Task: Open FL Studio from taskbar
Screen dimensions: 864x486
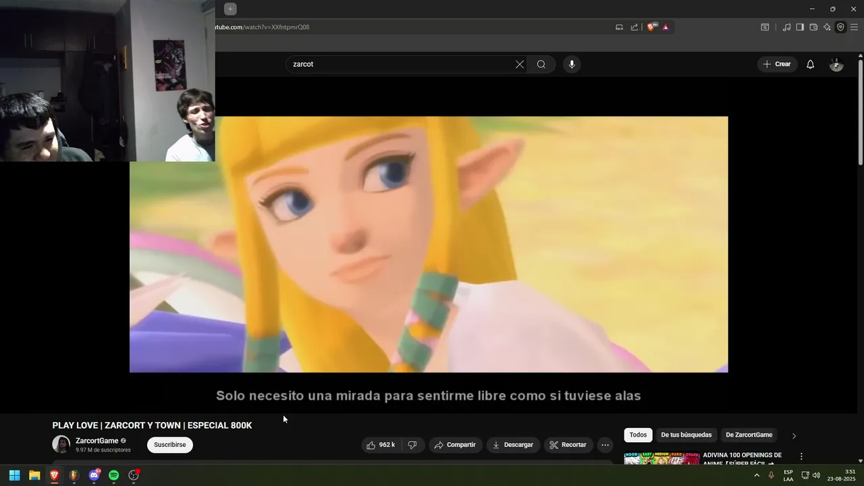Action: pos(74,475)
